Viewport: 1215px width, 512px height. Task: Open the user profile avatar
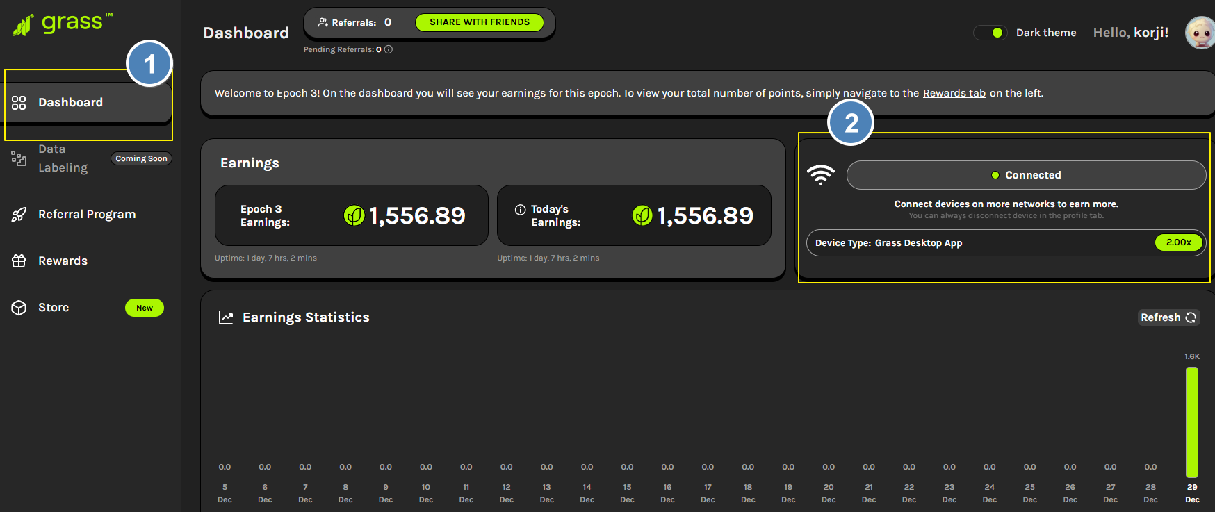click(1200, 33)
